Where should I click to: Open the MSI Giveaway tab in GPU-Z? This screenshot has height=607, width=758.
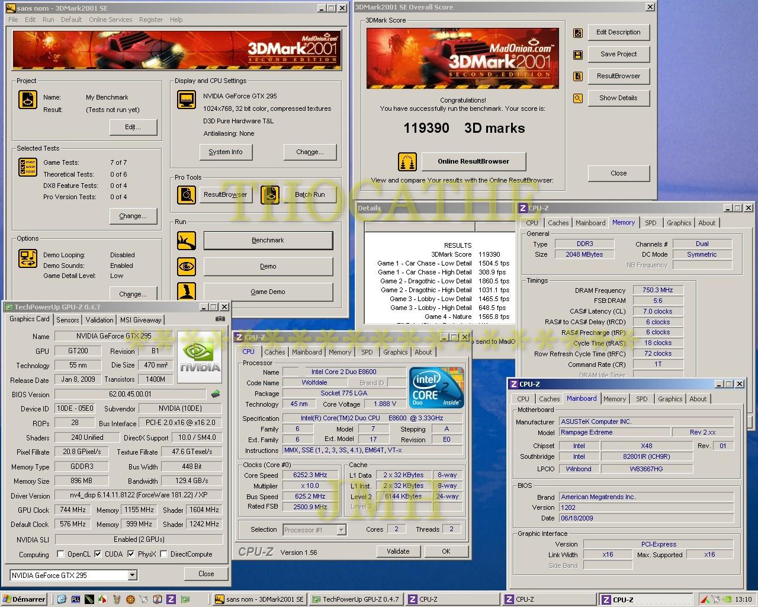pyautogui.click(x=141, y=320)
